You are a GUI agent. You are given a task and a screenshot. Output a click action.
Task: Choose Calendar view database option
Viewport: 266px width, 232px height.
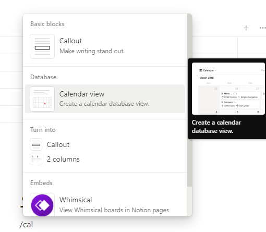(105, 99)
